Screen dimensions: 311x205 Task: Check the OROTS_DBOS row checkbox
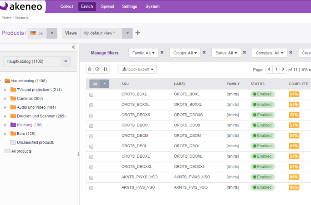[x=91, y=126]
